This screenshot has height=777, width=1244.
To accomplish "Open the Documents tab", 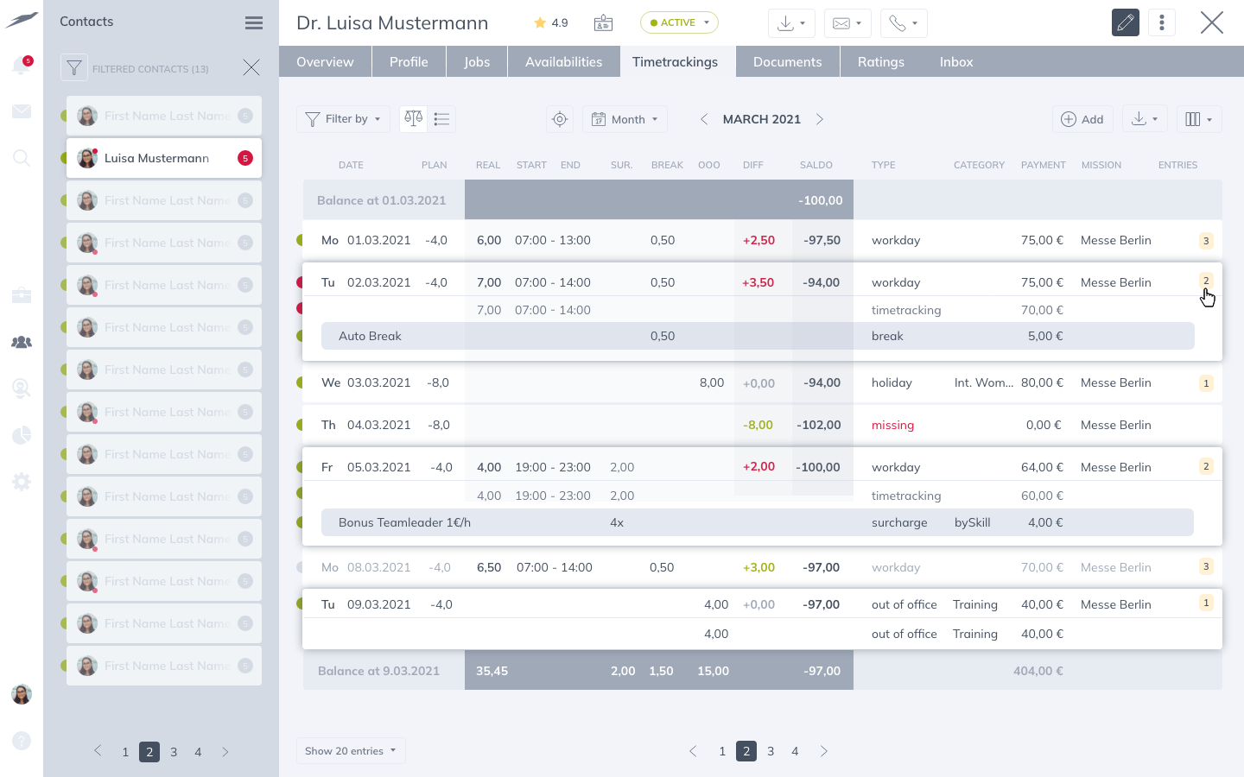I will (787, 62).
